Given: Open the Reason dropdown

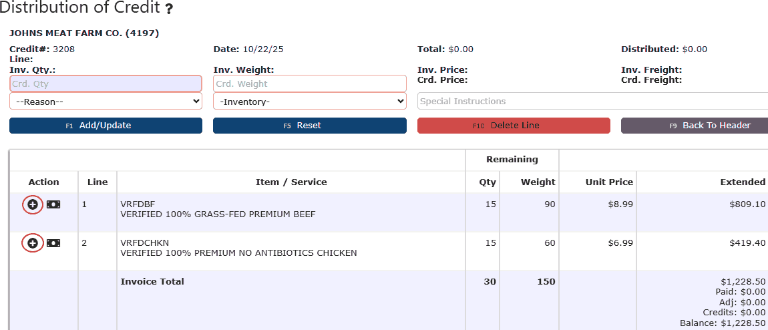Looking at the screenshot, I should pyautogui.click(x=106, y=102).
